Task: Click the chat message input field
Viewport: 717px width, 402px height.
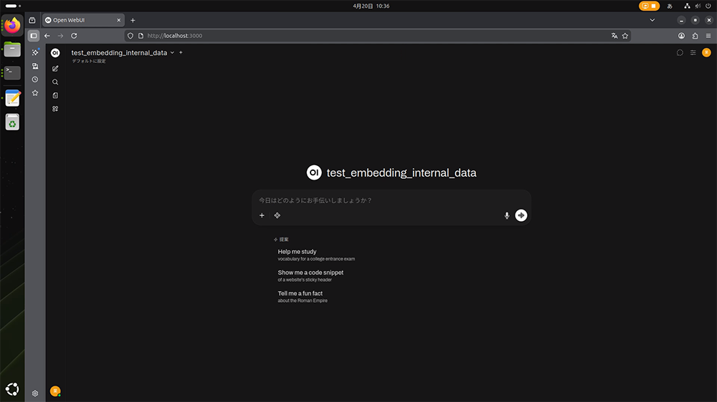Action: click(x=391, y=200)
